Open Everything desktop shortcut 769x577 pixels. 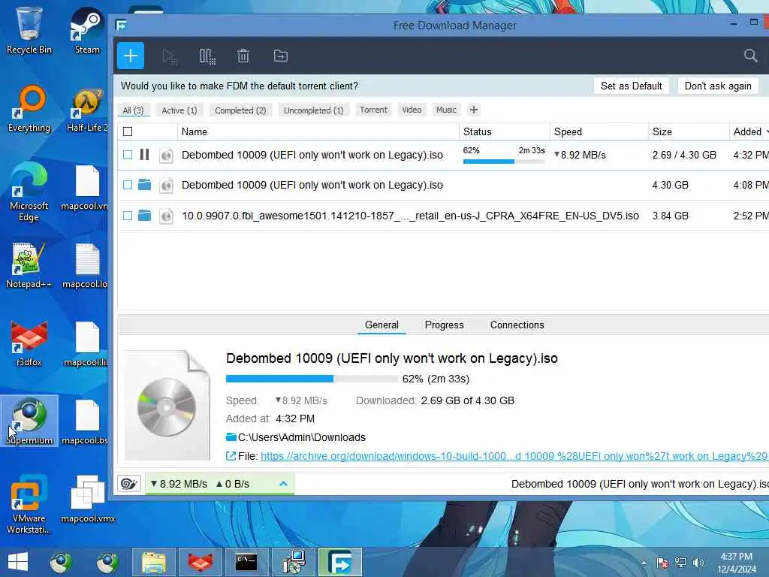click(29, 109)
